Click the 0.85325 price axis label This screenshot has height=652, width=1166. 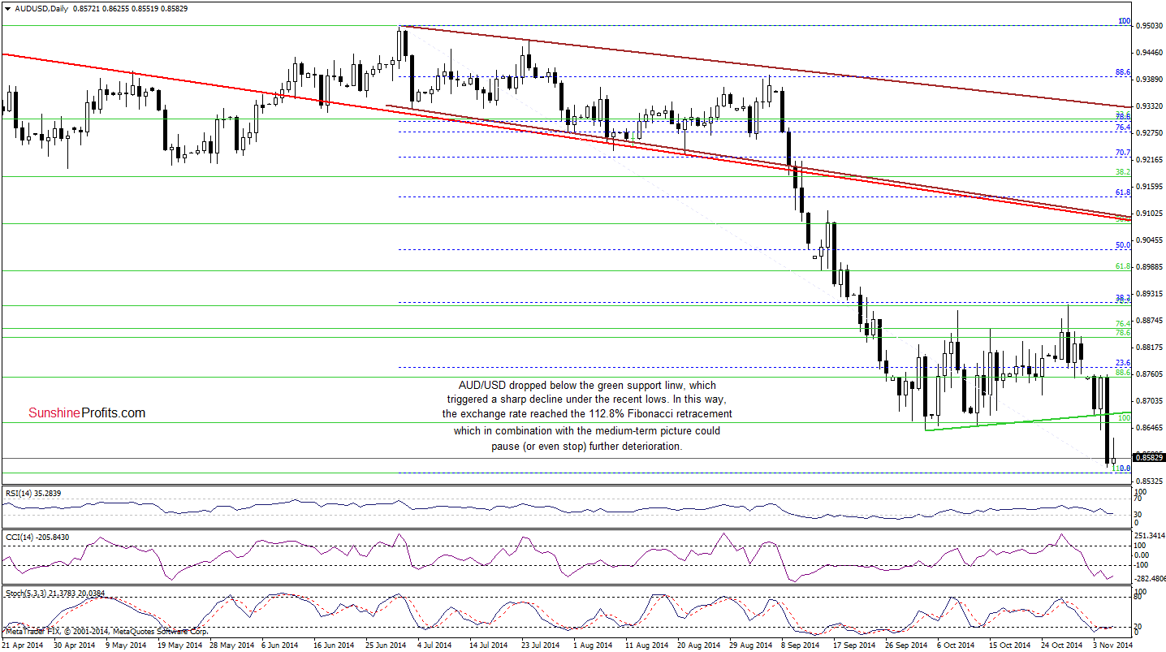tap(1148, 481)
